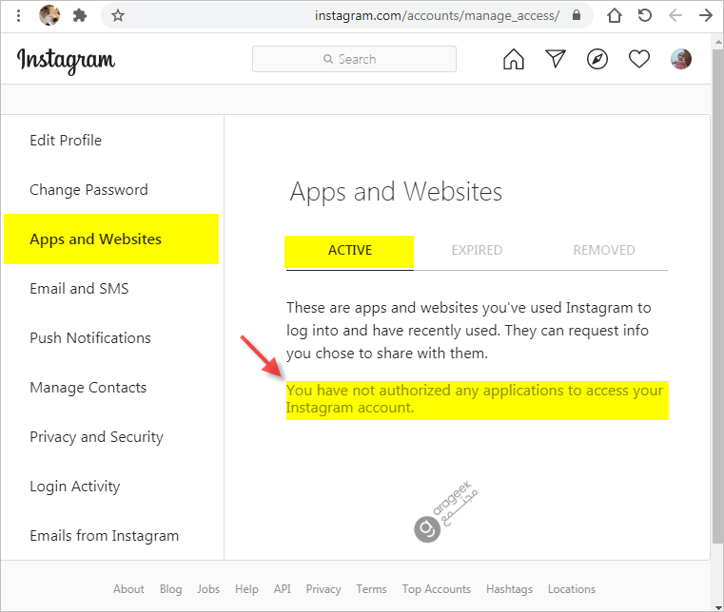Click the page vertical scrollbar
724x612 pixels.
[717, 296]
